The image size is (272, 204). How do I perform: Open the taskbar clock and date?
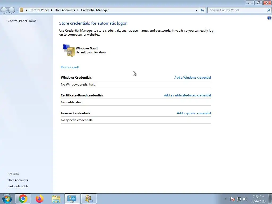[258, 199]
